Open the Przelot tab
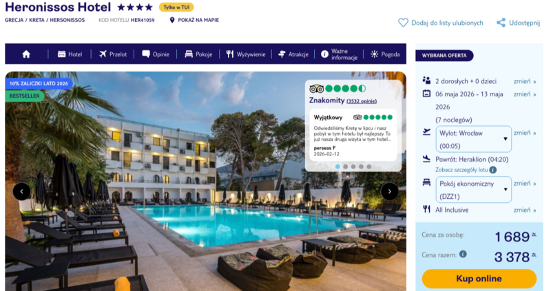 pyautogui.click(x=113, y=54)
